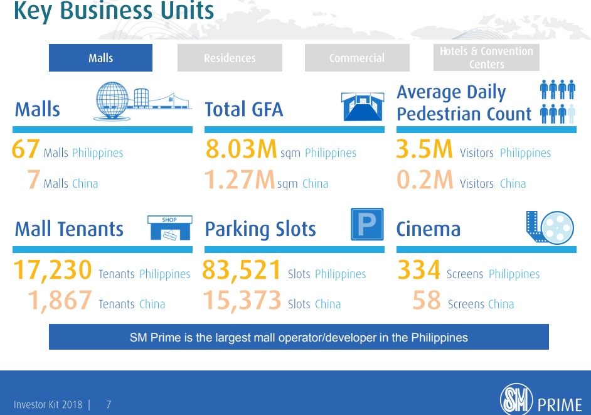The image size is (591, 415).
Task: Click the SM Prime logo
Action: 541,401
